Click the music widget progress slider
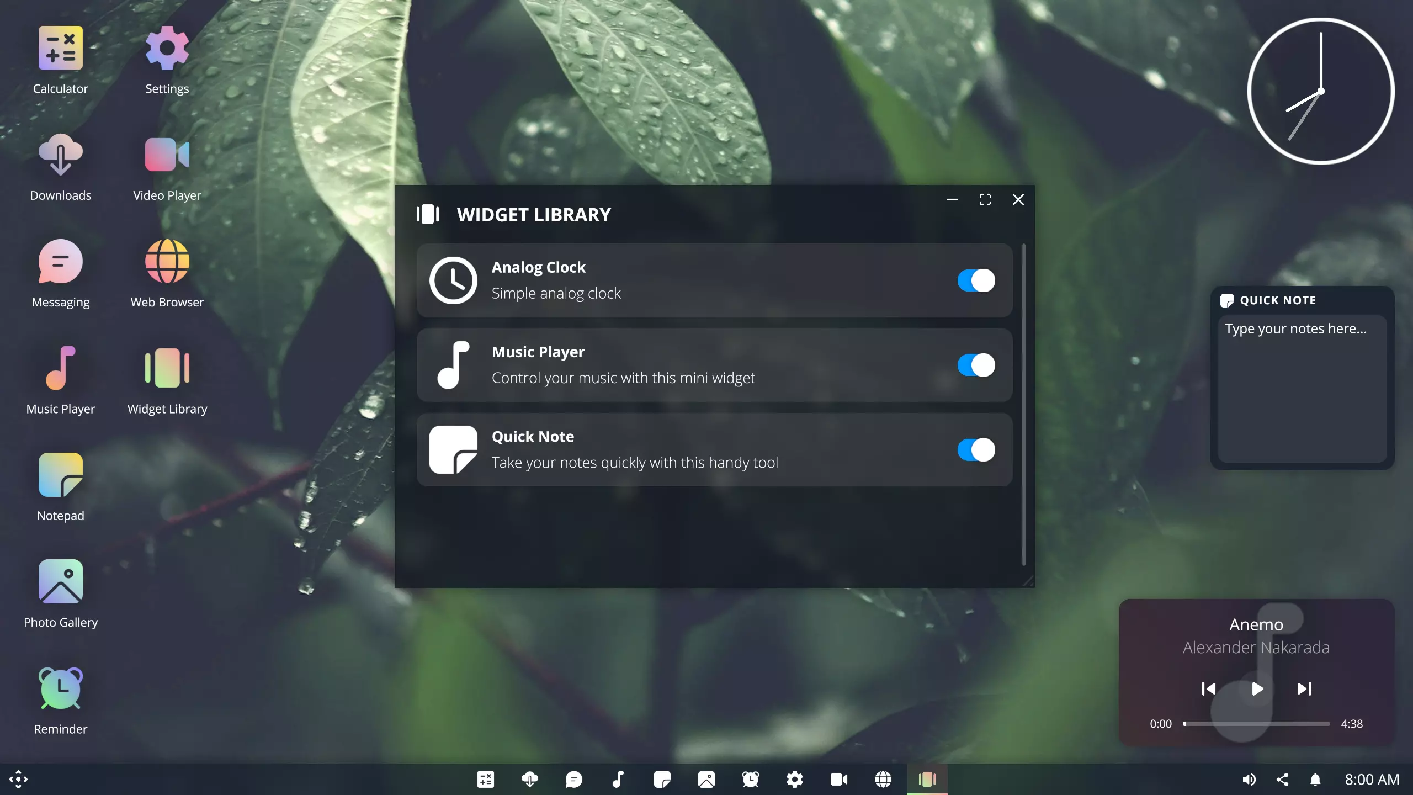 point(1256,723)
